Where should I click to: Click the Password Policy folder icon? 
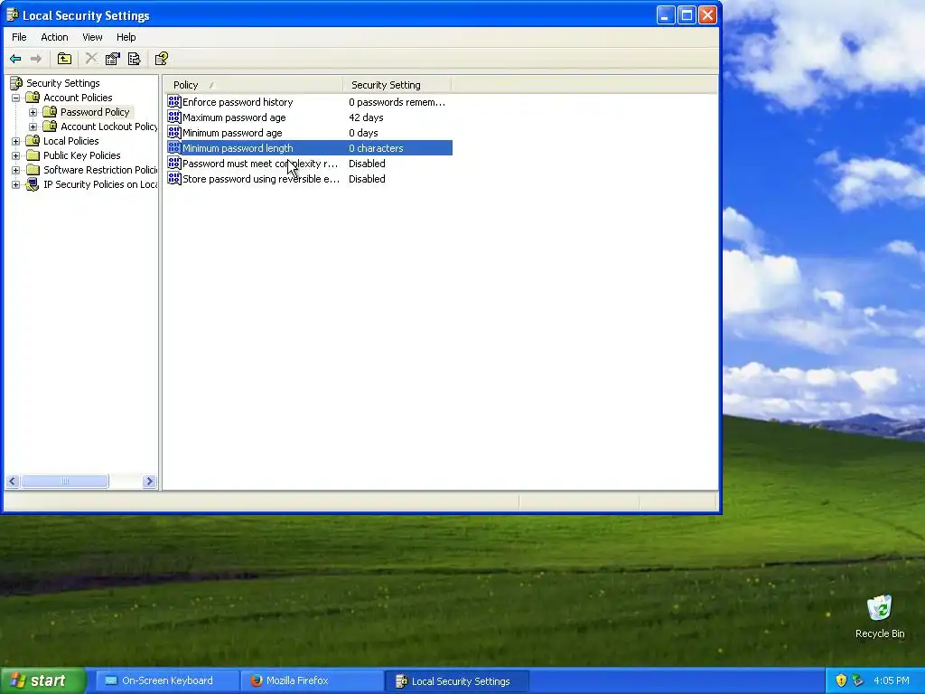coord(51,111)
